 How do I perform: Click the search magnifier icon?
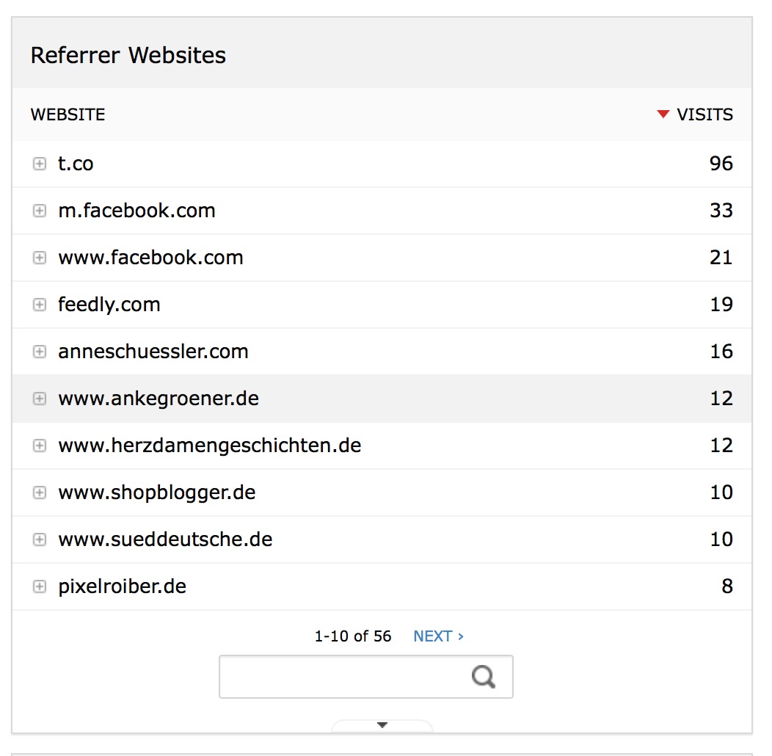(483, 677)
